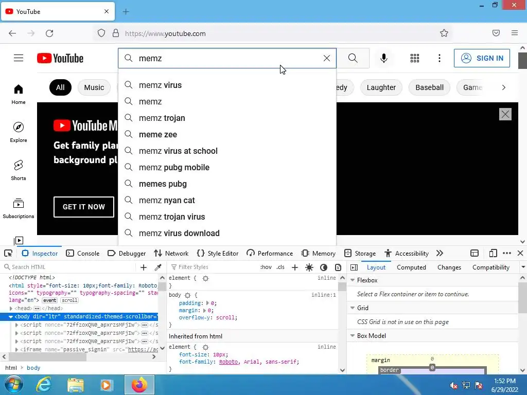
Task: Open the Style Editor tab
Action: [218, 253]
